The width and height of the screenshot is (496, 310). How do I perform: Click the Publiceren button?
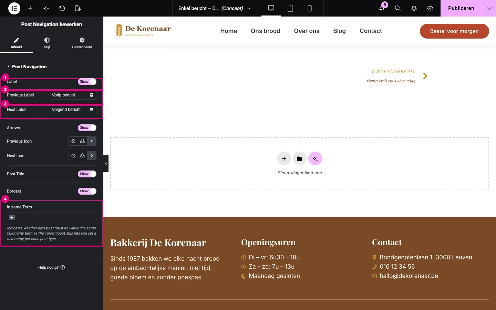point(461,8)
